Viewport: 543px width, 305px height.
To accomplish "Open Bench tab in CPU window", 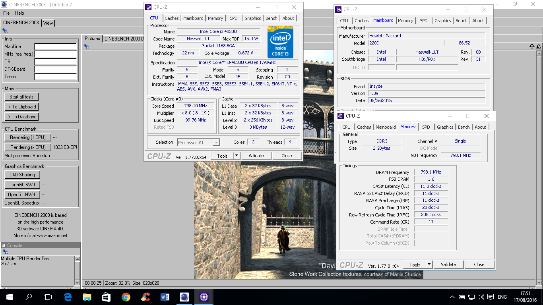I will coord(271,18).
